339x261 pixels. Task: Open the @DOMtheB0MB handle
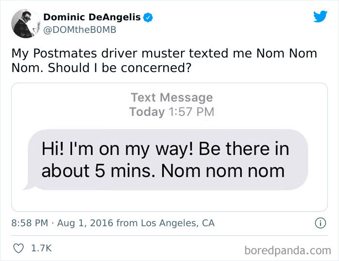pos(79,30)
